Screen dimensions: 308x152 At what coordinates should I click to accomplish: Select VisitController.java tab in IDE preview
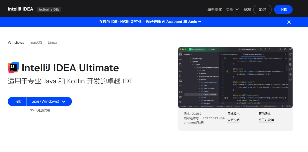(x=229, y=55)
